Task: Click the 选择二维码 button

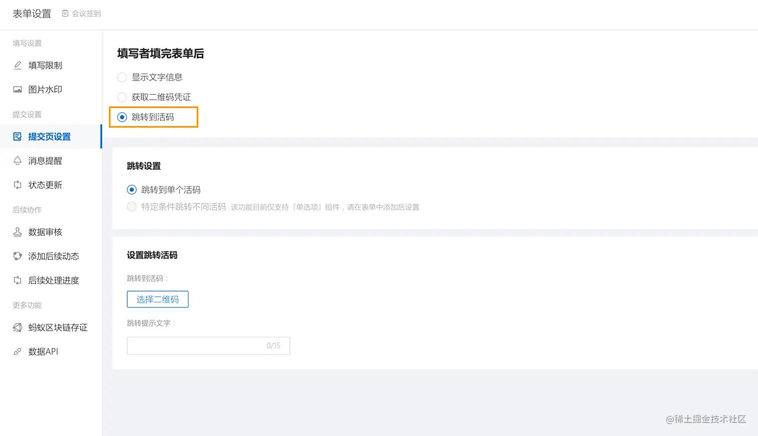Action: 157,299
